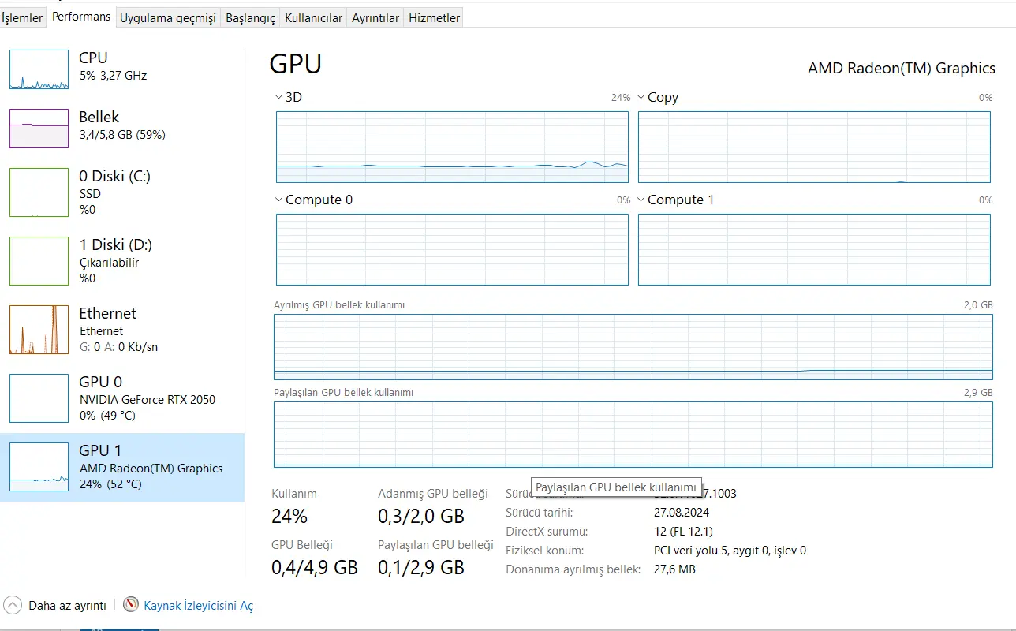
Task: Click the 27,6 MB reserved memory value
Action: [x=674, y=569]
